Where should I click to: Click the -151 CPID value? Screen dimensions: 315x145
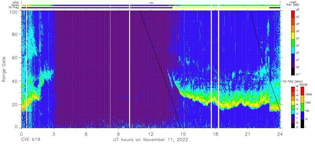point(151,3)
